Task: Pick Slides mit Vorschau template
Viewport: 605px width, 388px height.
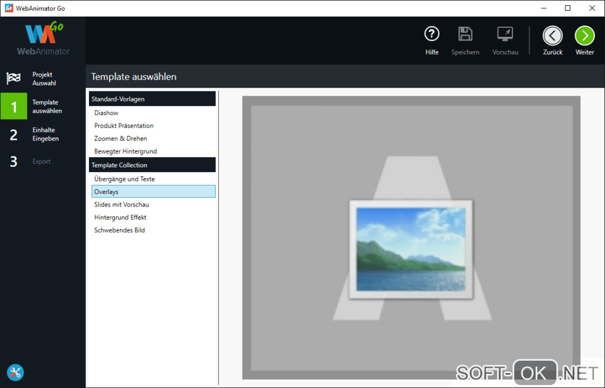Action: click(153, 204)
